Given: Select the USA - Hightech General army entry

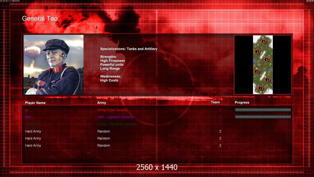Looking at the screenshot, I should coord(115,117).
